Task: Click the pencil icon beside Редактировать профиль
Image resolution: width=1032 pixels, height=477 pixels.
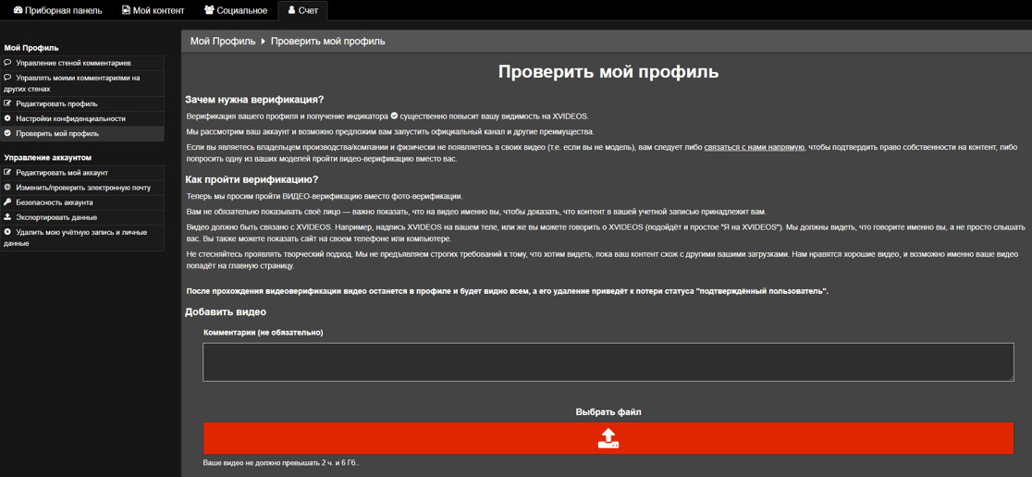Action: [x=7, y=104]
